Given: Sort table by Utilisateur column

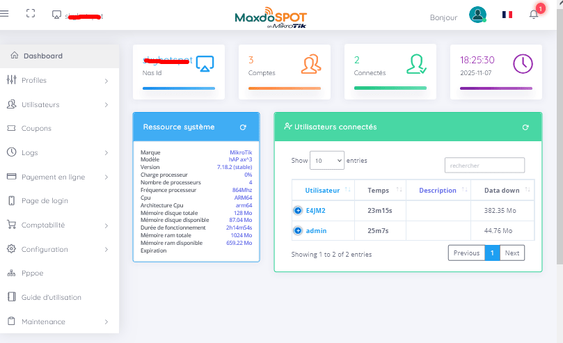Looking at the screenshot, I should [x=322, y=190].
